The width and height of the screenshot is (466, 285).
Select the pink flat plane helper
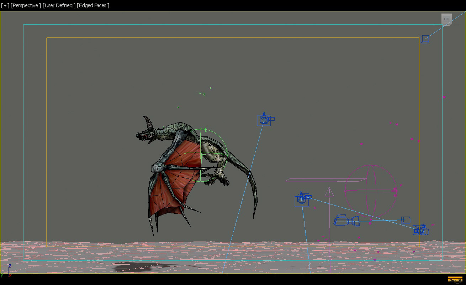(326, 180)
